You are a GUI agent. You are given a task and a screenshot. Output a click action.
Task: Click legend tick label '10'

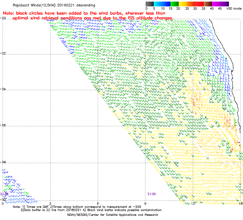(163, 9)
